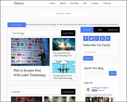Switch to the Labels sidebar tab
The image size is (127, 102).
100,30
